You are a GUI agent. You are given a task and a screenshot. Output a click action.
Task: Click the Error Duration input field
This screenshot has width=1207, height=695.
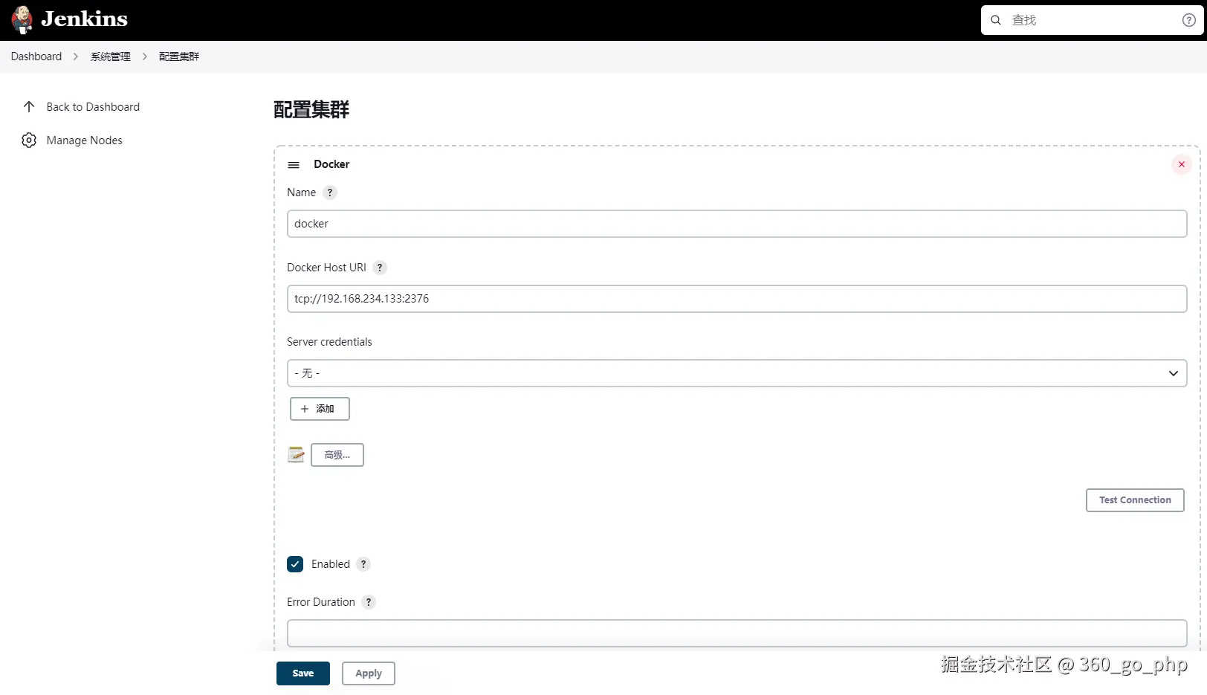click(x=737, y=633)
